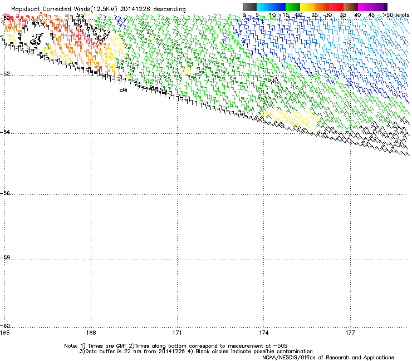Click the note line '3)Data buffer is 22 hrs'
Viewport: 412px width, 361px height.
click(196, 352)
